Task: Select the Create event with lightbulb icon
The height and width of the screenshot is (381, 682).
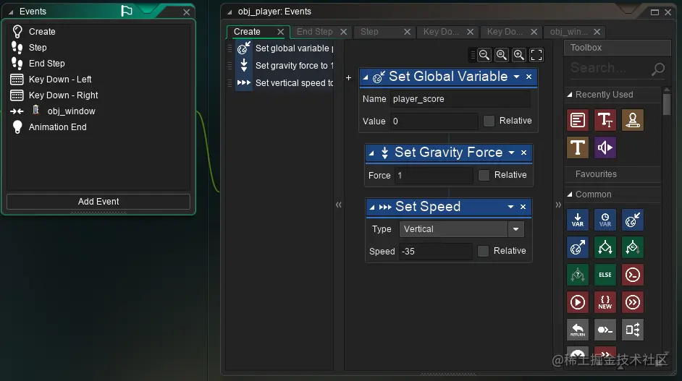Action: (x=17, y=31)
